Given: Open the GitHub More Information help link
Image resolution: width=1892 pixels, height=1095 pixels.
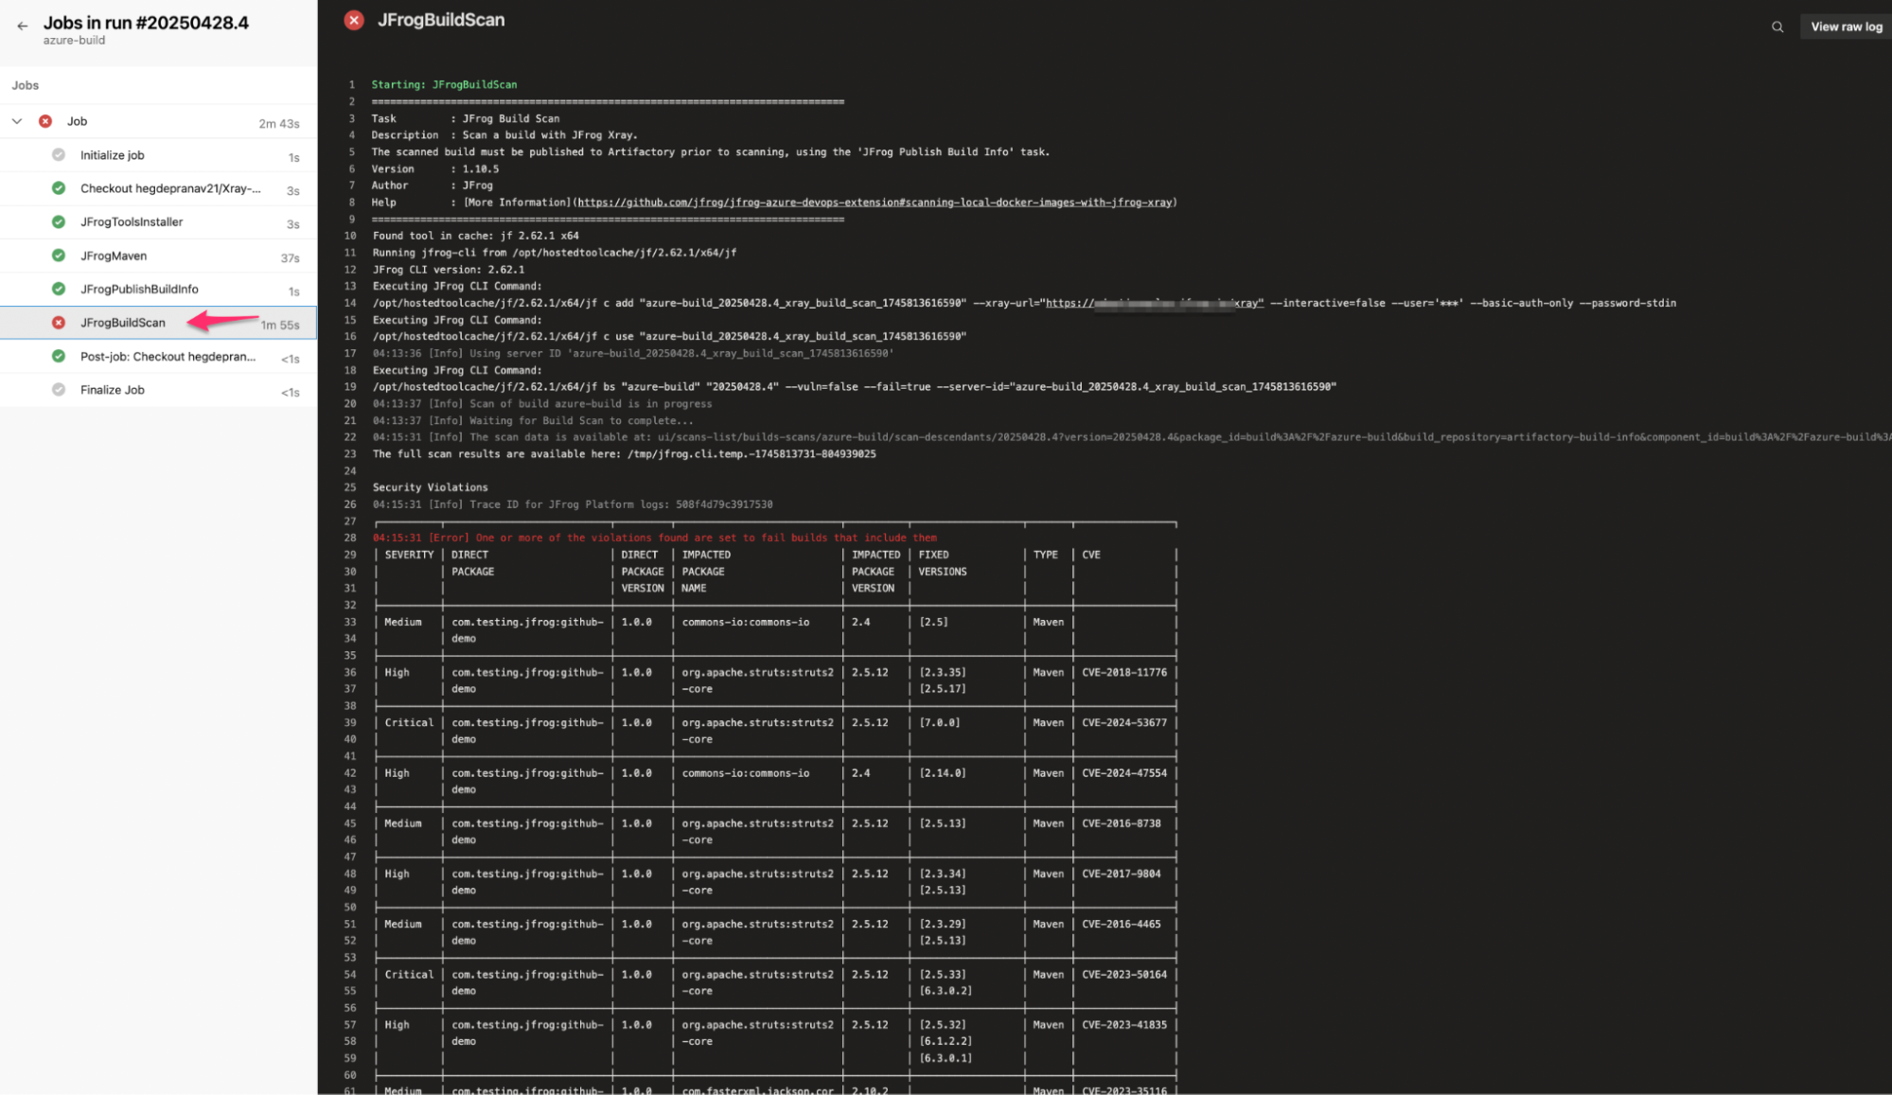Looking at the screenshot, I should click(875, 203).
